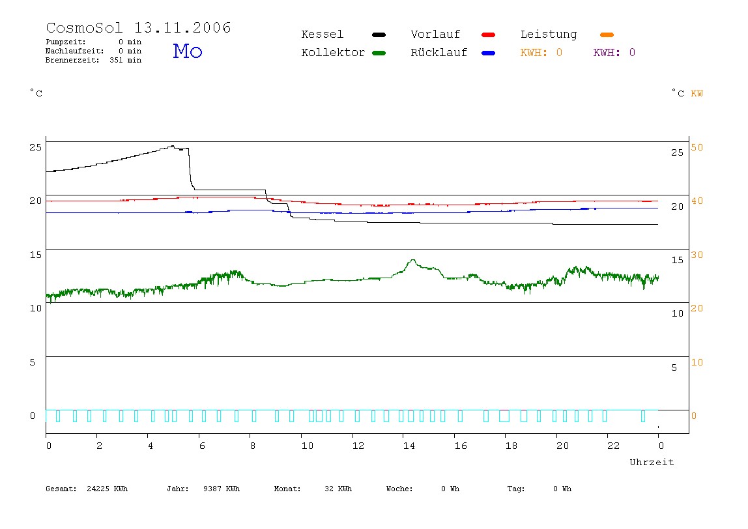Screen dimensions: 748x529
Task: Click the Jahr: 9387 KWh value
Action: click(203, 489)
